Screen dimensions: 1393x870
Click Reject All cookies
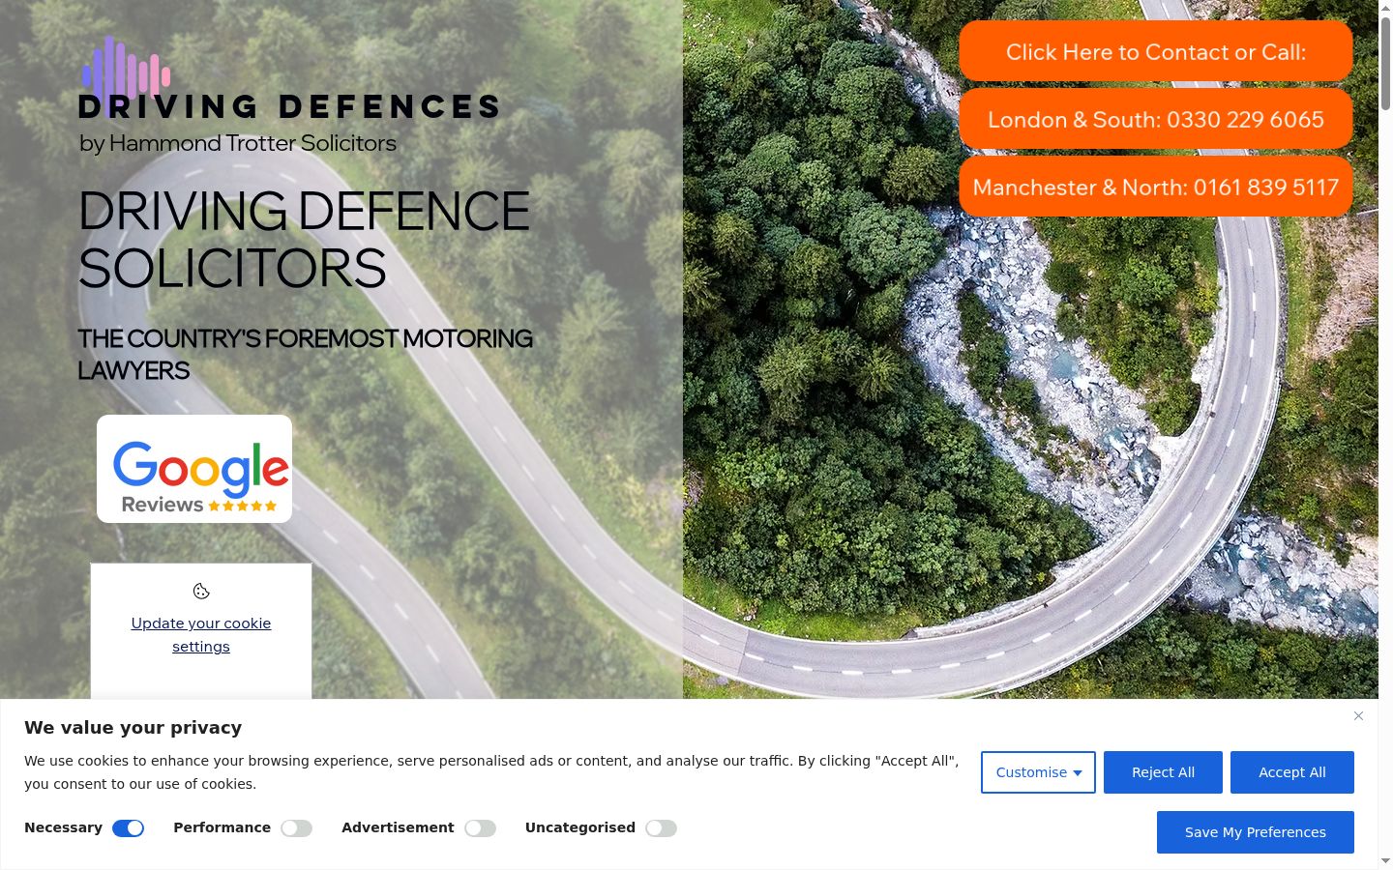[1163, 772]
